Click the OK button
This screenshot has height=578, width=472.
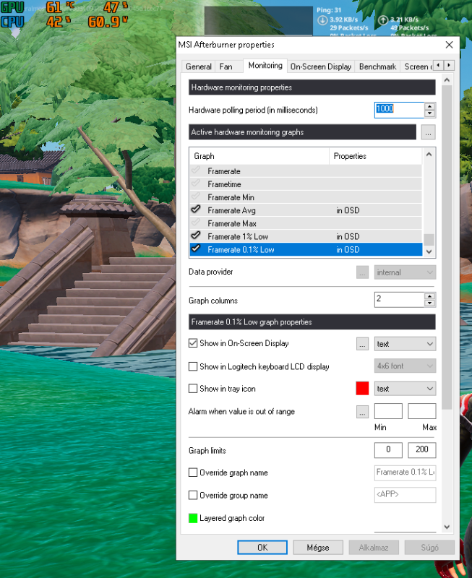click(262, 548)
